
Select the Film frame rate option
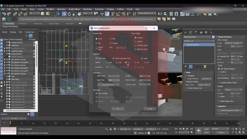(111, 39)
